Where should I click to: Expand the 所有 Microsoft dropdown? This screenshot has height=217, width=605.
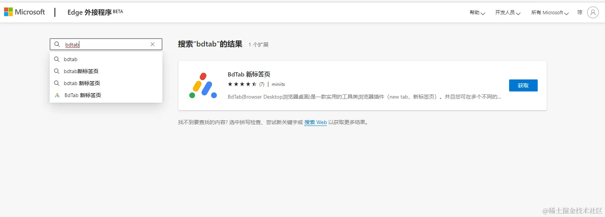pyautogui.click(x=550, y=12)
